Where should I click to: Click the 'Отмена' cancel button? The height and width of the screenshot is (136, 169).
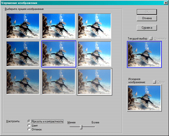[x=147, y=18]
